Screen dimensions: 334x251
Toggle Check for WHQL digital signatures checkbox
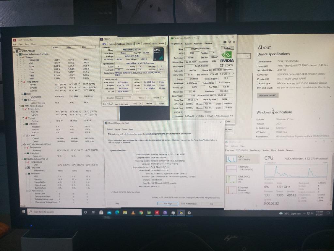112,192
